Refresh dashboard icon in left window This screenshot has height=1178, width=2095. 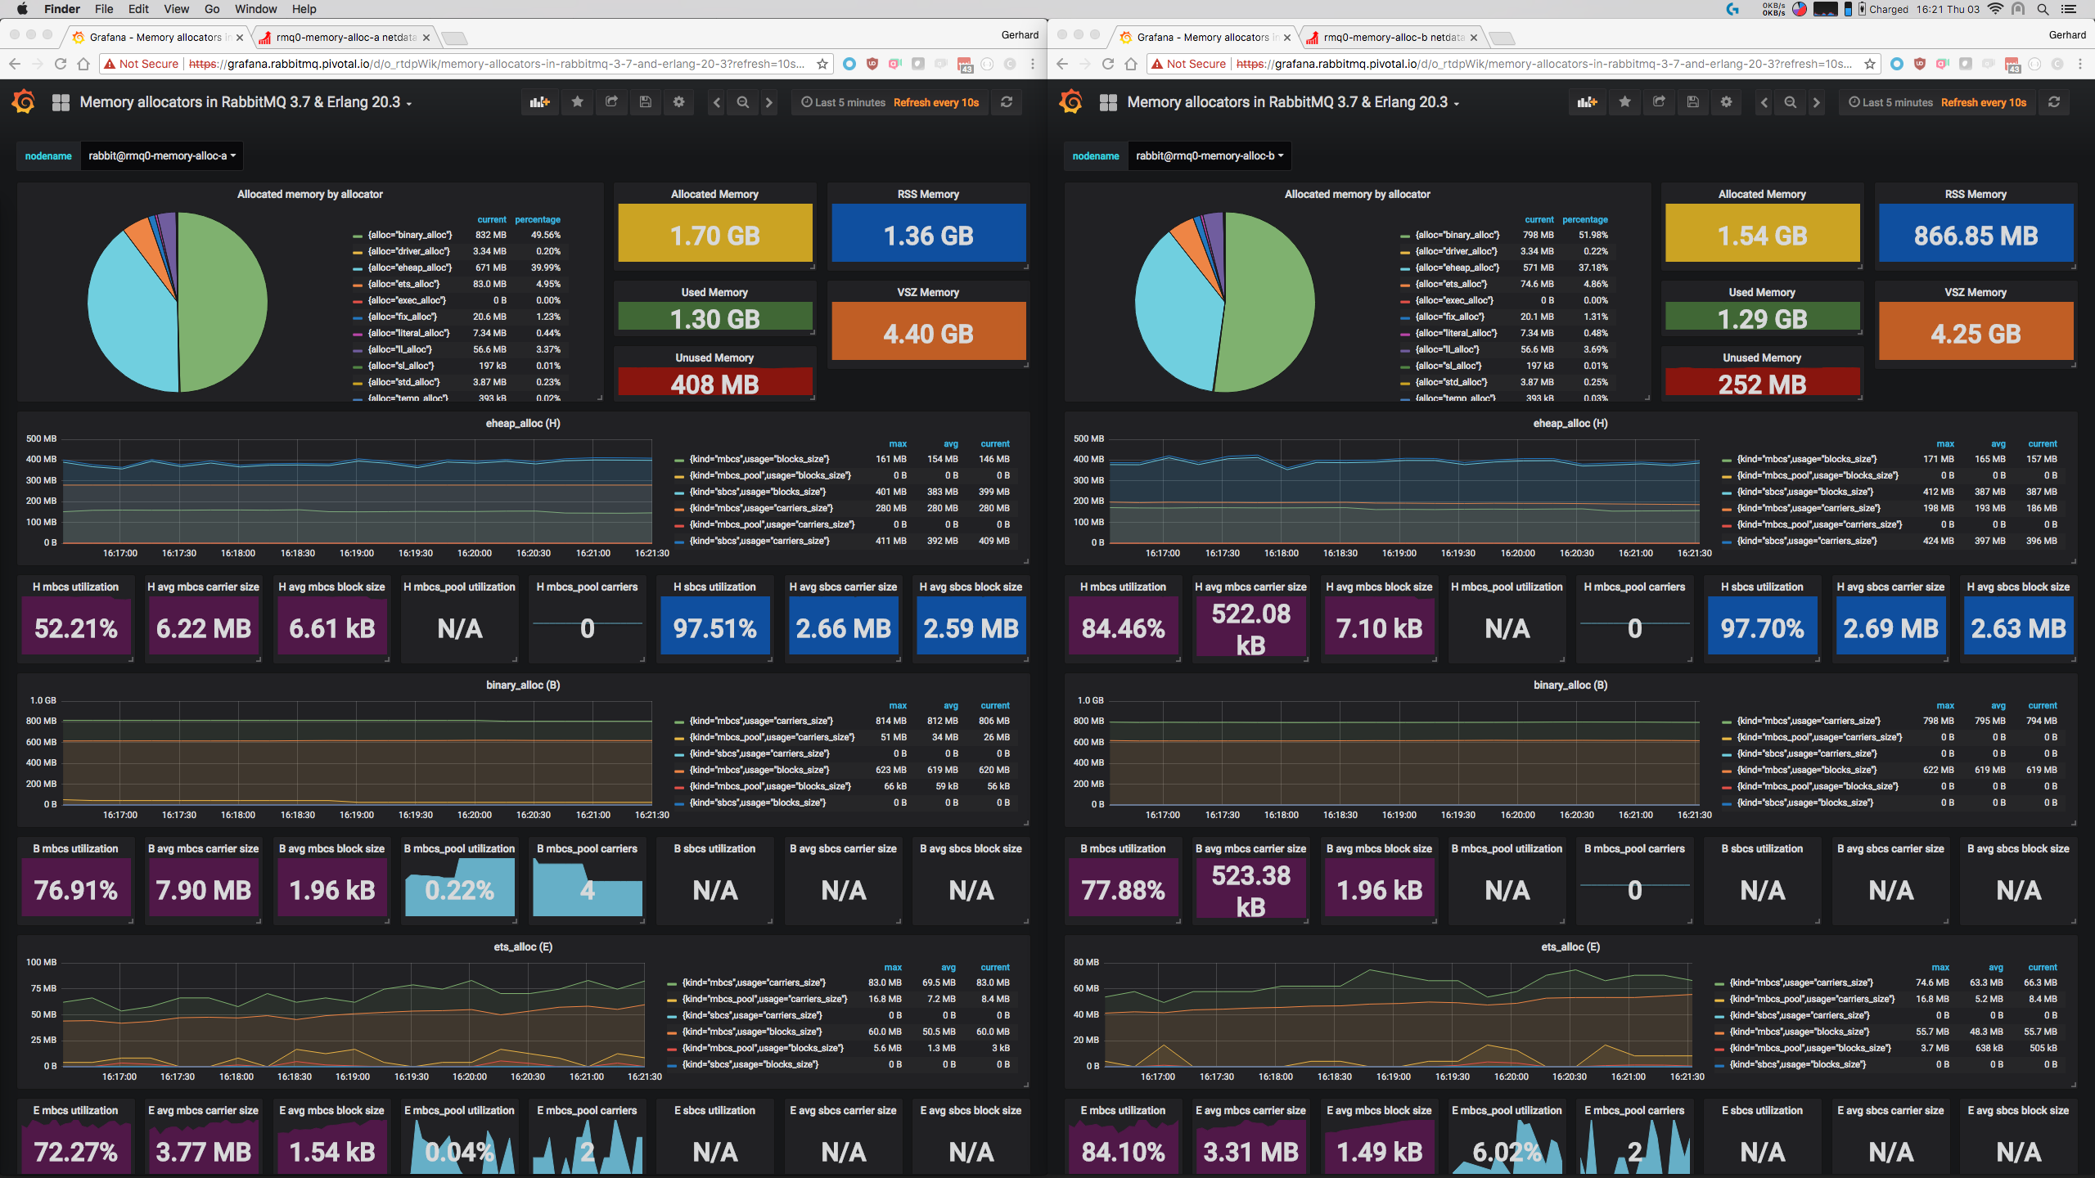pyautogui.click(x=1007, y=102)
